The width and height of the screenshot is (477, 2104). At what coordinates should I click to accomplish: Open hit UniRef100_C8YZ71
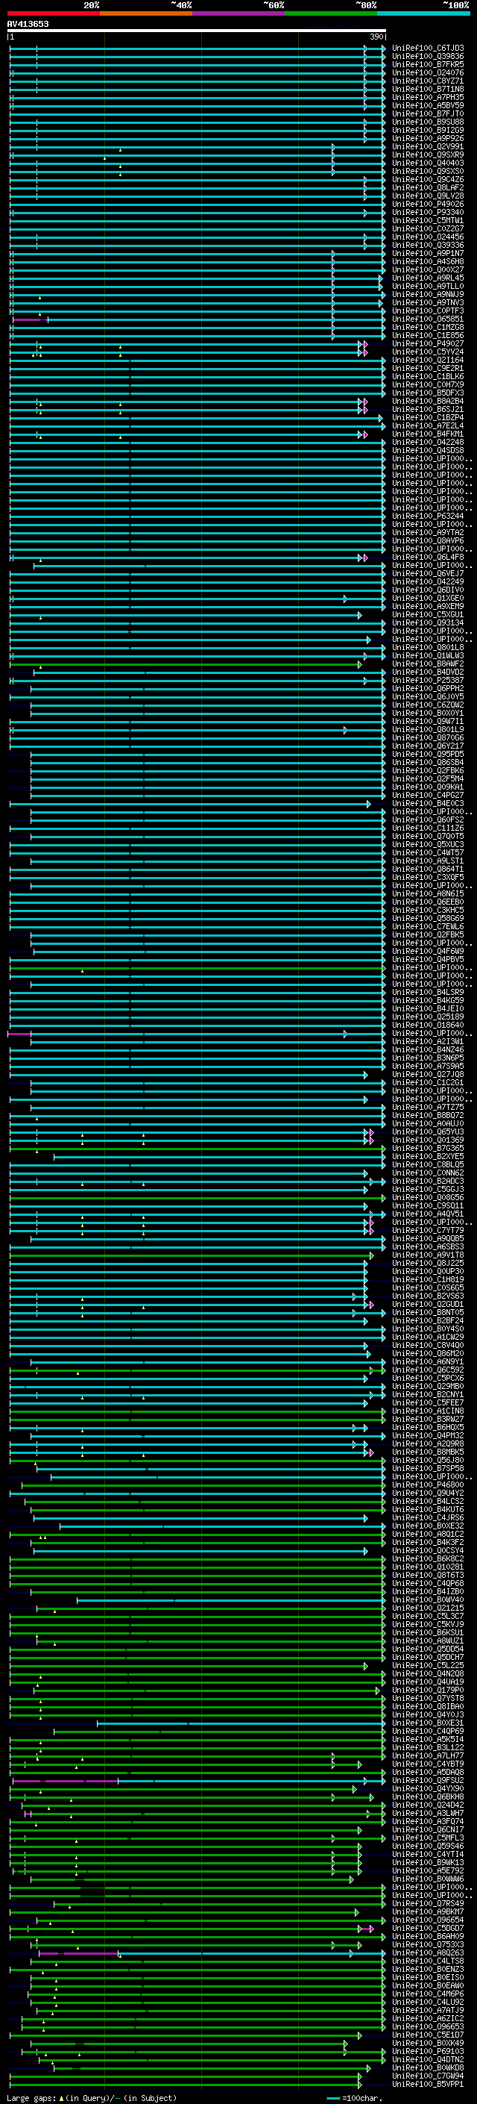click(428, 81)
